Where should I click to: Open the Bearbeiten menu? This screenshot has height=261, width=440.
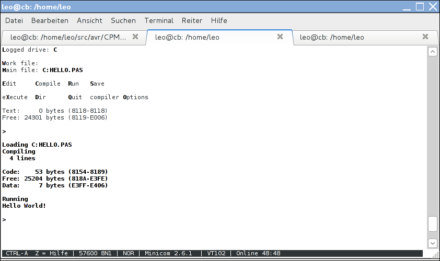pos(50,20)
